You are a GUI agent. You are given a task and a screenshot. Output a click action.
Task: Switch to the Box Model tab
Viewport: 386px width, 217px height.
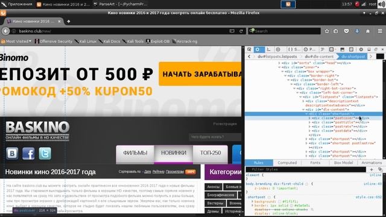tap(343, 163)
